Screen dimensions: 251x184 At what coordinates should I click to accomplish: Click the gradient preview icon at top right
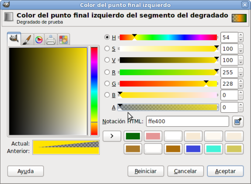coord(239,18)
